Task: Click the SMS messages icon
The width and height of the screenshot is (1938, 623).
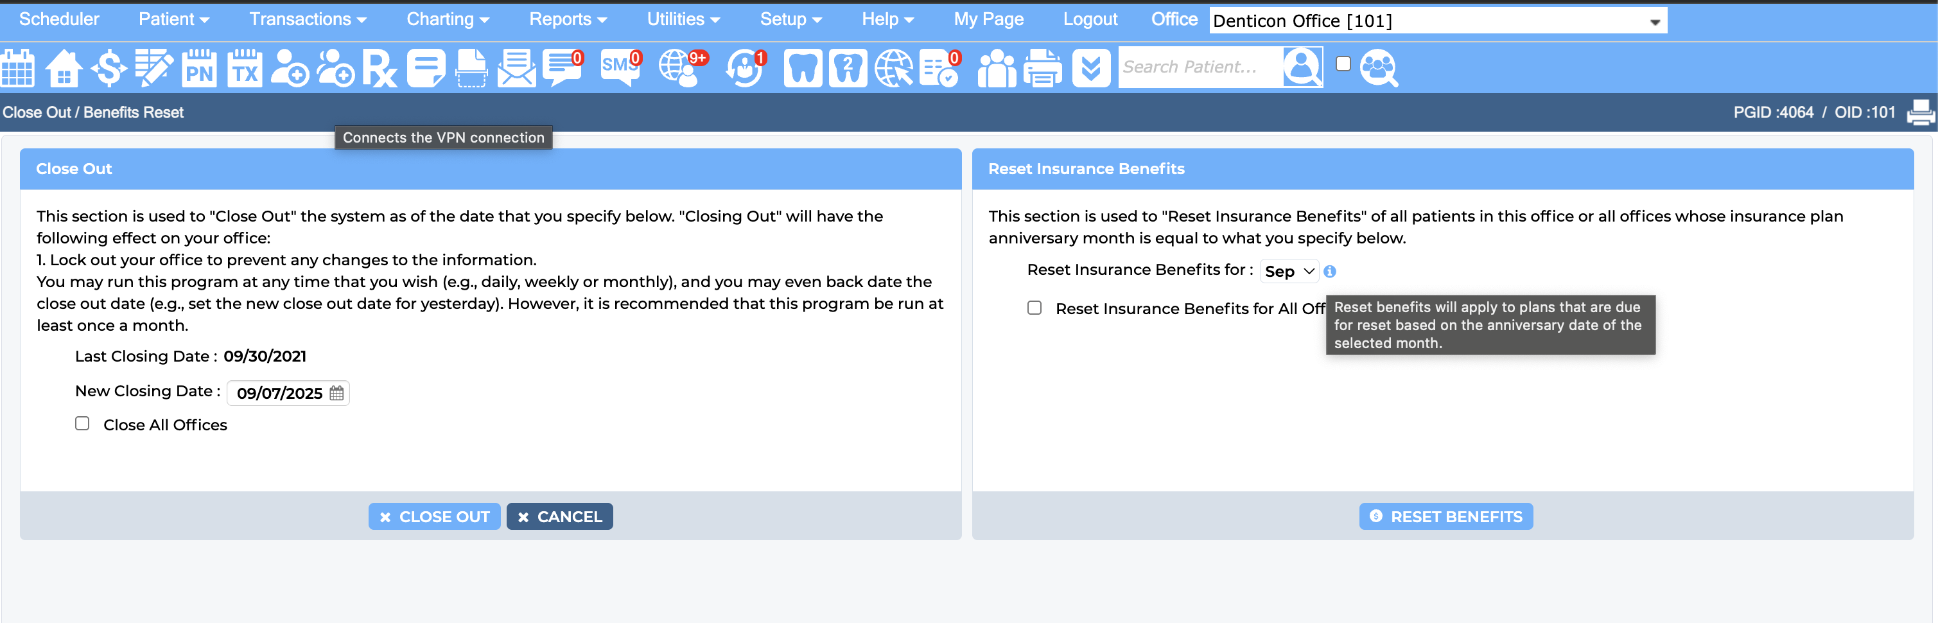Action: (x=621, y=67)
